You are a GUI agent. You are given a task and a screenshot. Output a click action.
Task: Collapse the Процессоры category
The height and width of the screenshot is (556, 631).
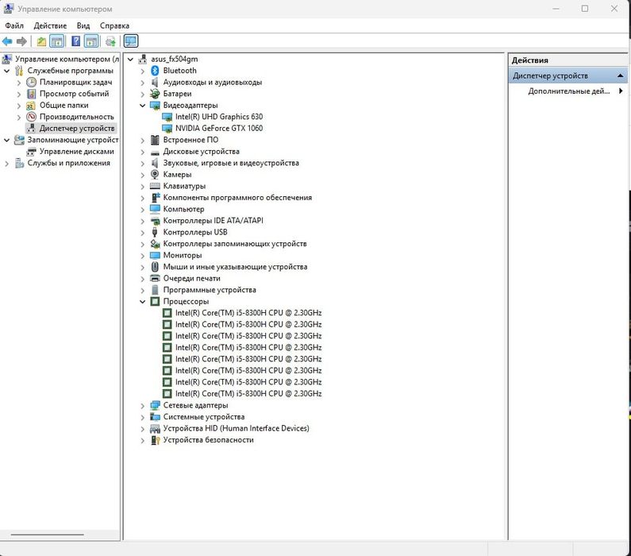coord(142,302)
